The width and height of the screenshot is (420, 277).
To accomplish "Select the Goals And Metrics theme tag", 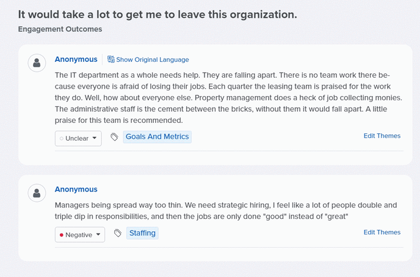I will (157, 137).
